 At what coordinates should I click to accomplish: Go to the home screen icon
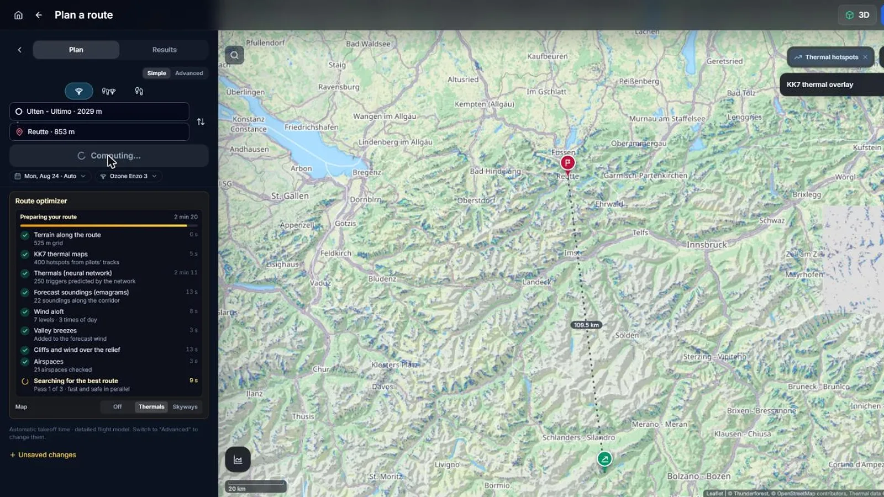(18, 15)
